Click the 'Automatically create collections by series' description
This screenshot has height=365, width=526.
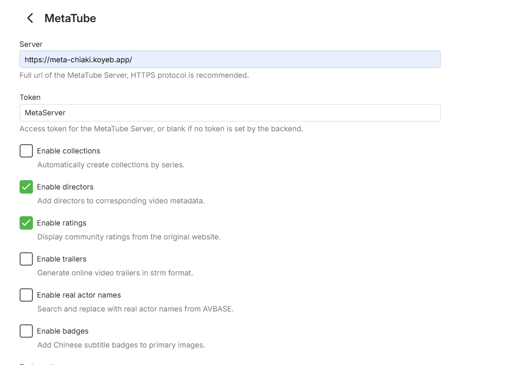click(x=111, y=165)
